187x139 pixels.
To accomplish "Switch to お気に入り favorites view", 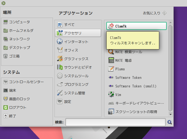I will click(155, 13).
